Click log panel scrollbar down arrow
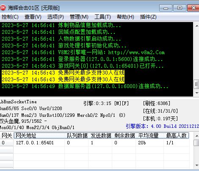The width and height of the screenshot is (199, 171). [x=196, y=93]
